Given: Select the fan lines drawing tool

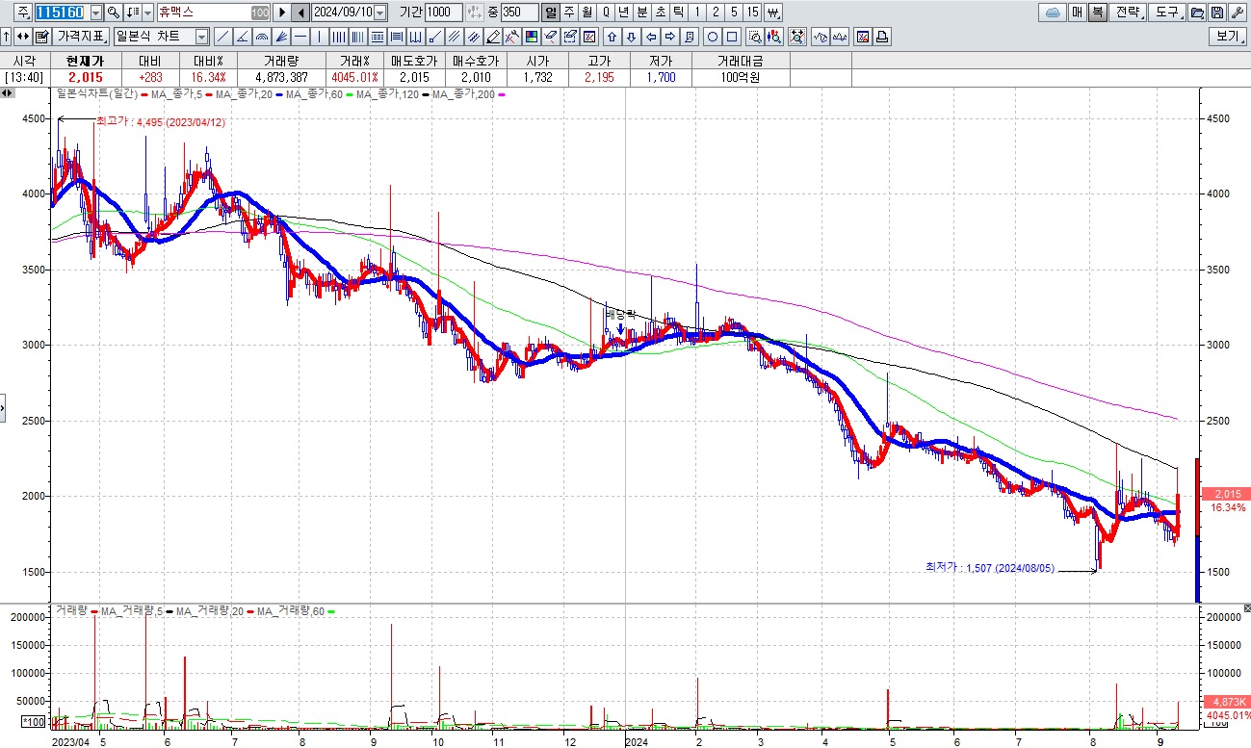Looking at the screenshot, I should (x=280, y=37).
